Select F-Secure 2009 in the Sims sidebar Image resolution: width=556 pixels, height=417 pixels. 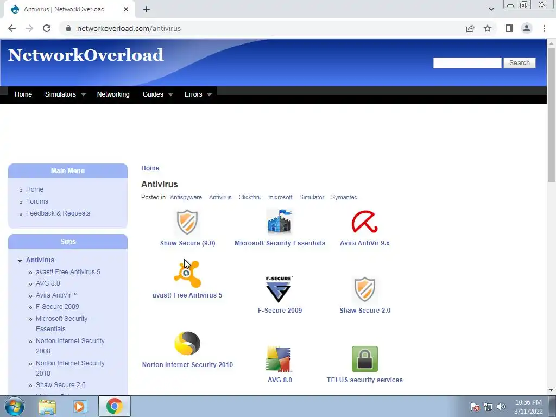[x=57, y=307]
